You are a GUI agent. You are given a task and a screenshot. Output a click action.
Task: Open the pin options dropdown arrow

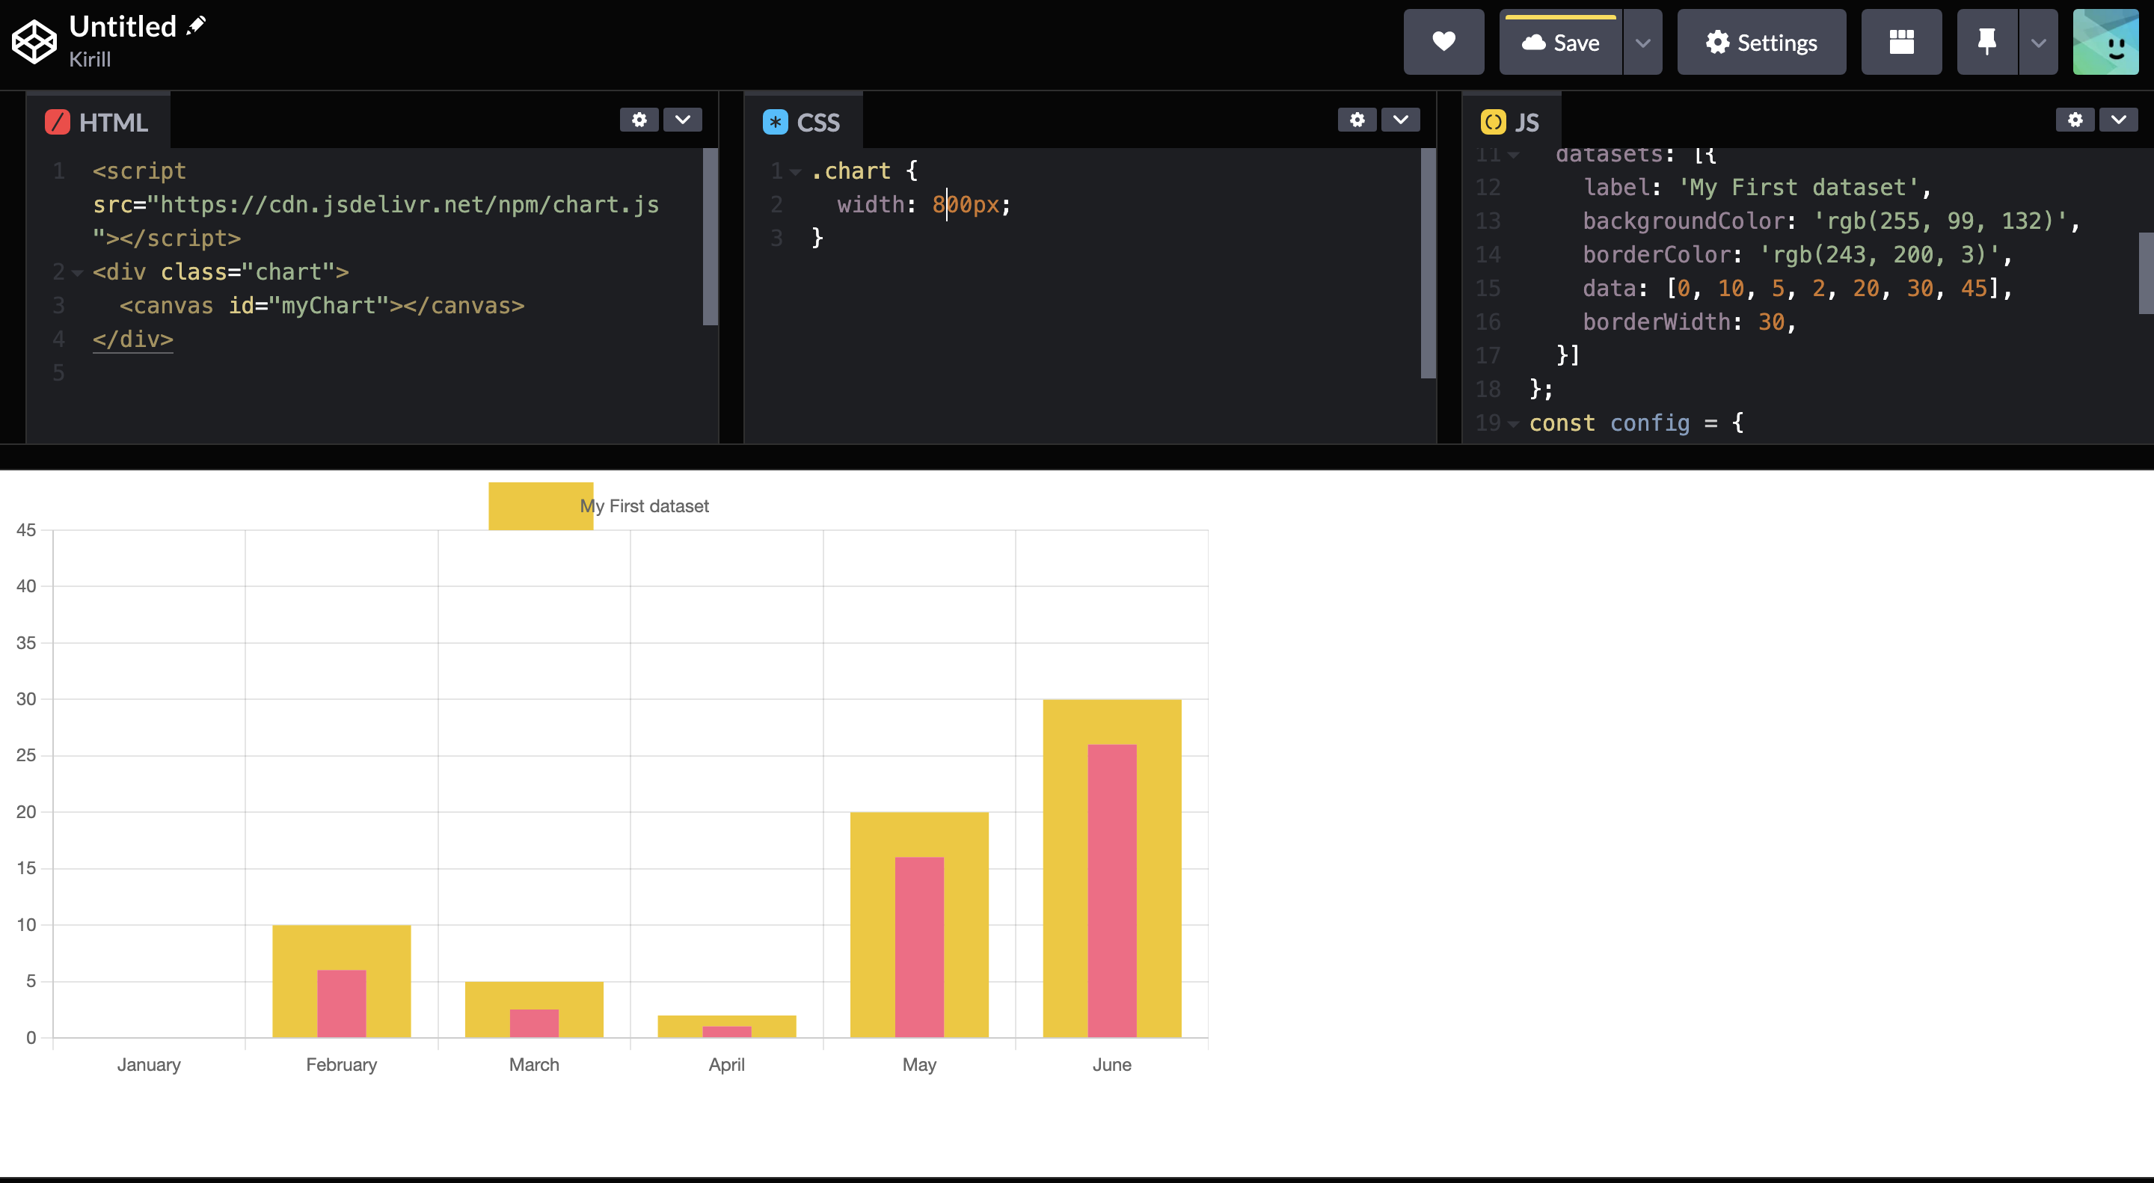coord(2039,42)
